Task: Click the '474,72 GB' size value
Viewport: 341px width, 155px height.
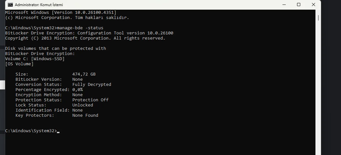Action: click(84, 74)
